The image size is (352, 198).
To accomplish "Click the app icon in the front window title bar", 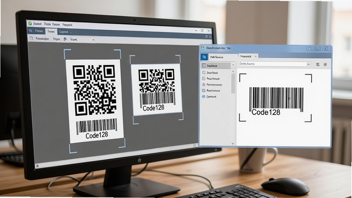I will tap(203, 48).
